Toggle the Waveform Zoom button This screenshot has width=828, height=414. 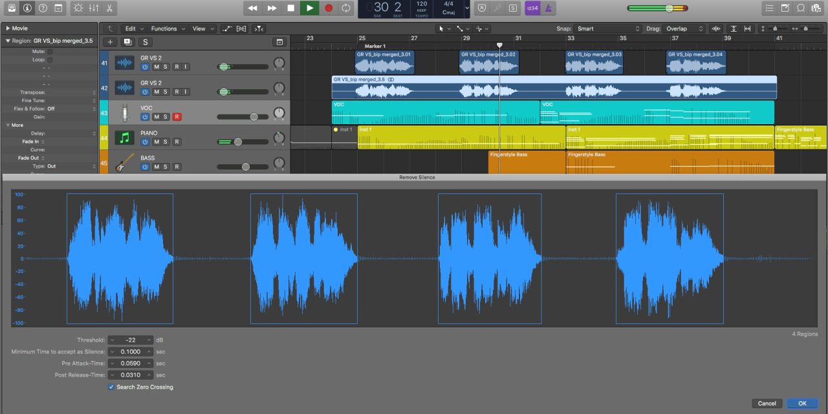716,28
